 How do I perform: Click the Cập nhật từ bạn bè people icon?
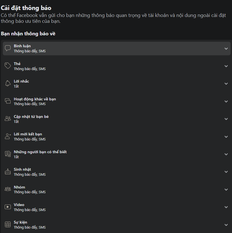coord(8,118)
